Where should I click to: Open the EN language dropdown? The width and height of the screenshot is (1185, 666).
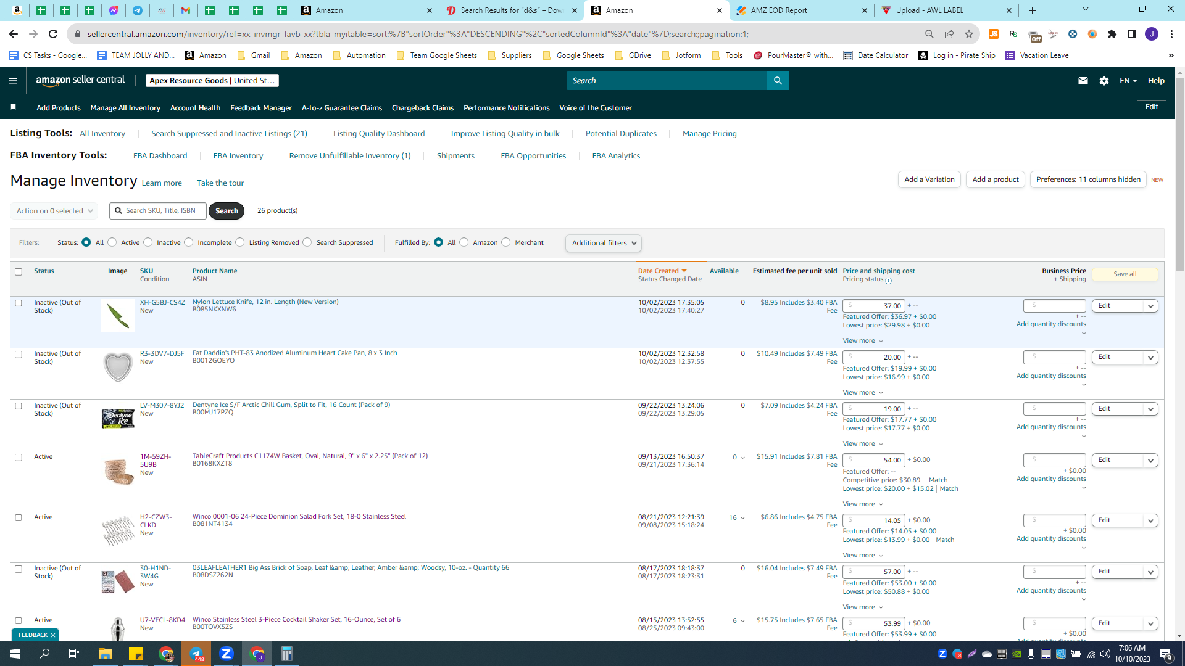(1128, 81)
